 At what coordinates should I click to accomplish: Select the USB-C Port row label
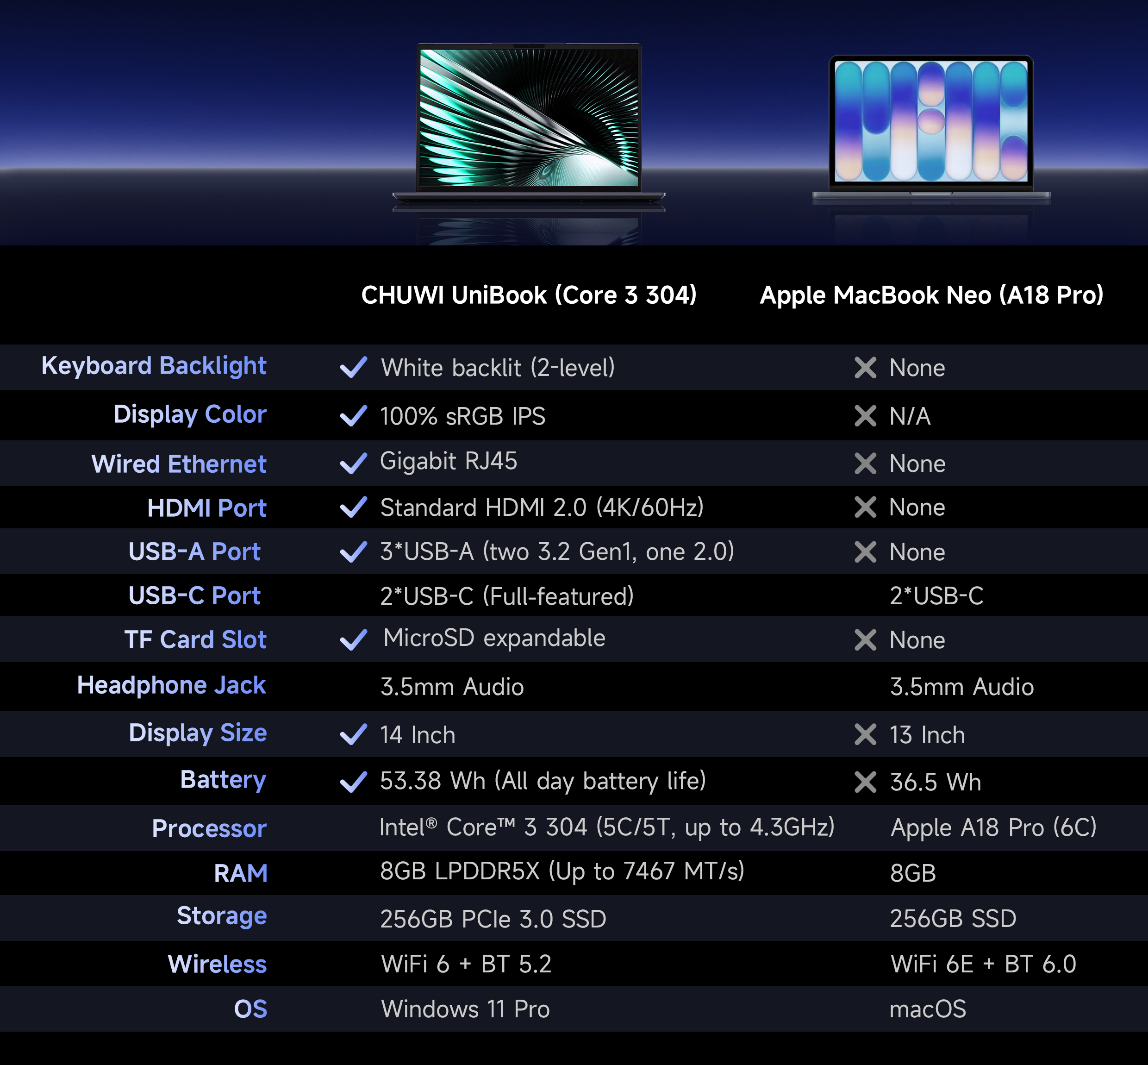[x=195, y=596]
